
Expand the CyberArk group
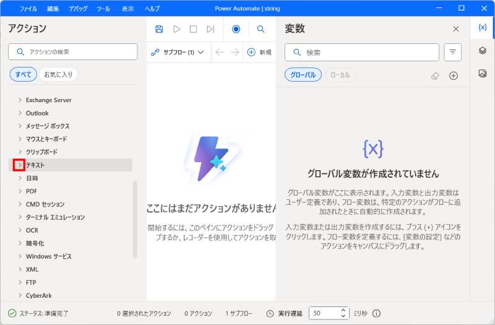coord(20,295)
